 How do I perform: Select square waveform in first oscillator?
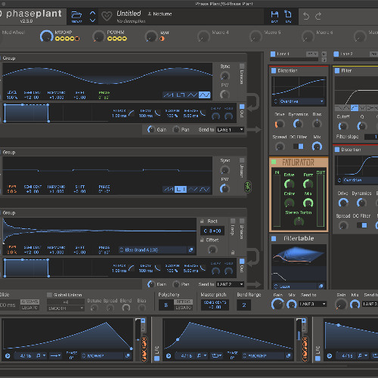click(181, 95)
